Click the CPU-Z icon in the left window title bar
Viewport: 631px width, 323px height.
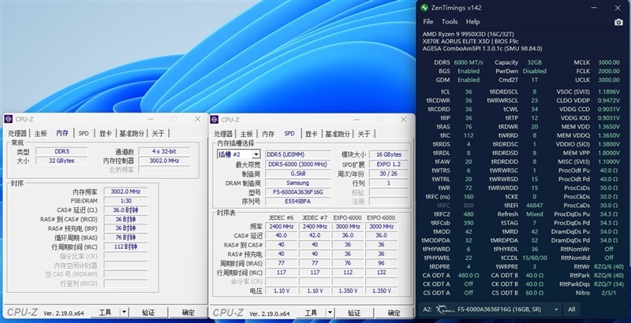click(x=9, y=119)
